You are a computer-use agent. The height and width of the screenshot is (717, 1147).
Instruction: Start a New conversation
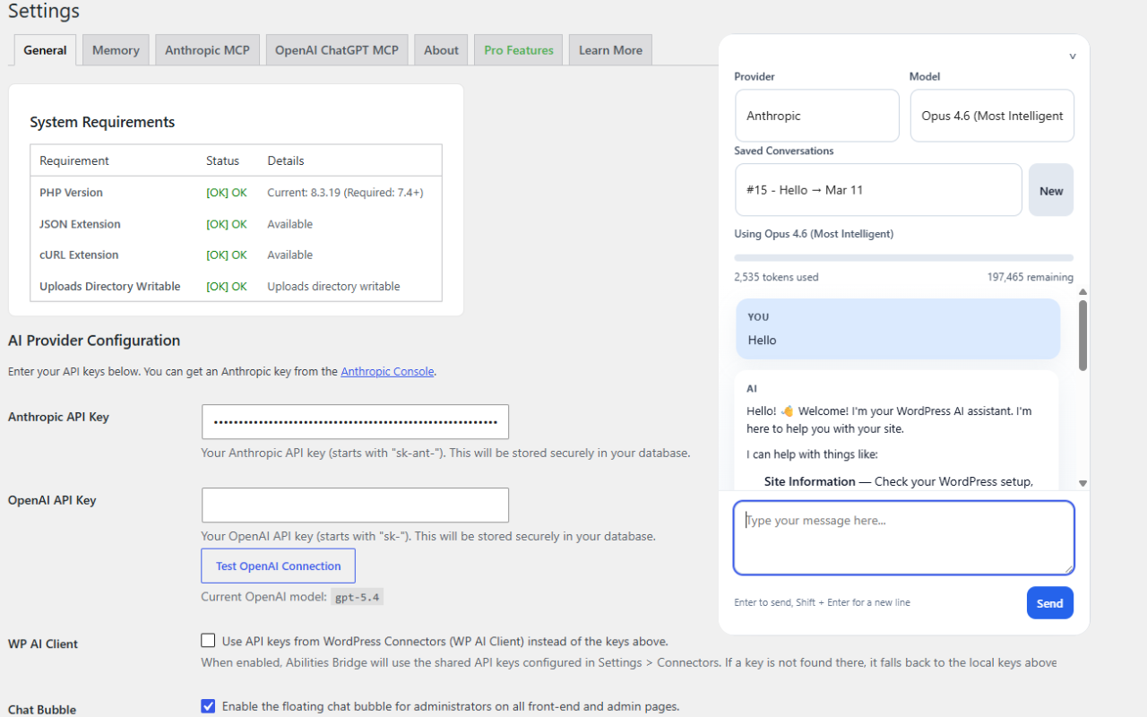[1051, 190]
